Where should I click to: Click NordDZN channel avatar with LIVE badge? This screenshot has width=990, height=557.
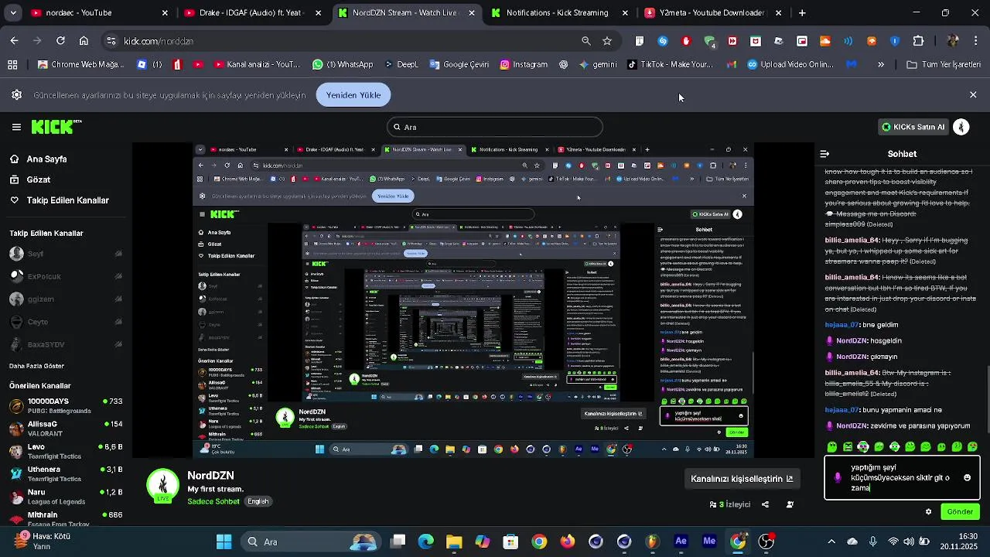pos(162,485)
